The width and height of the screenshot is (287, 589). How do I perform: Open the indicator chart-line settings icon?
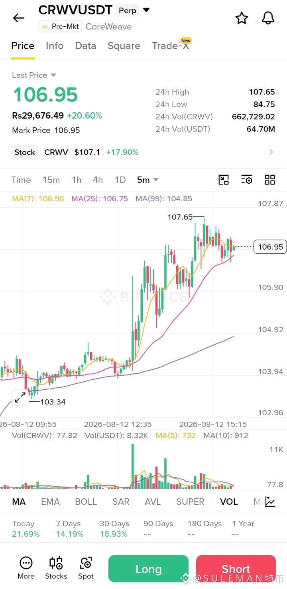point(270,502)
